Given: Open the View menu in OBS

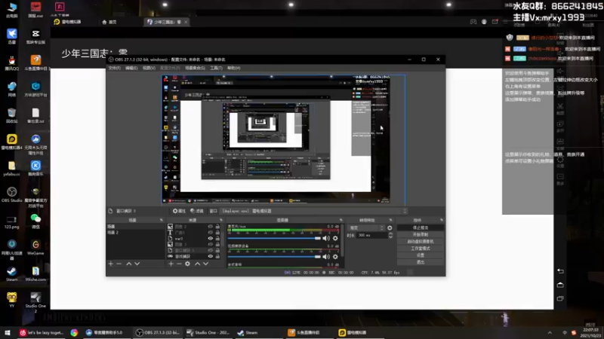Looking at the screenshot, I should point(149,68).
